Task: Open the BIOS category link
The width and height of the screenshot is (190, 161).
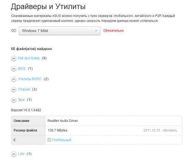Action: click(22, 68)
